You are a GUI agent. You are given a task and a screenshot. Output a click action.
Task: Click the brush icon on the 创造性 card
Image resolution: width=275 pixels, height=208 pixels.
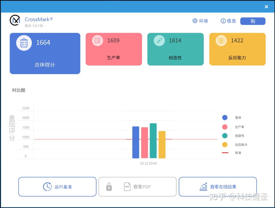click(x=159, y=40)
